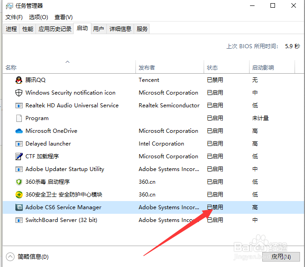Switch to the 用户 tab
The height and width of the screenshot is (267, 305).
click(x=99, y=29)
